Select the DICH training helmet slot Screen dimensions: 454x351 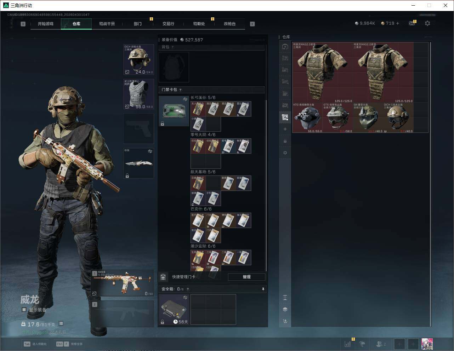(x=138, y=59)
